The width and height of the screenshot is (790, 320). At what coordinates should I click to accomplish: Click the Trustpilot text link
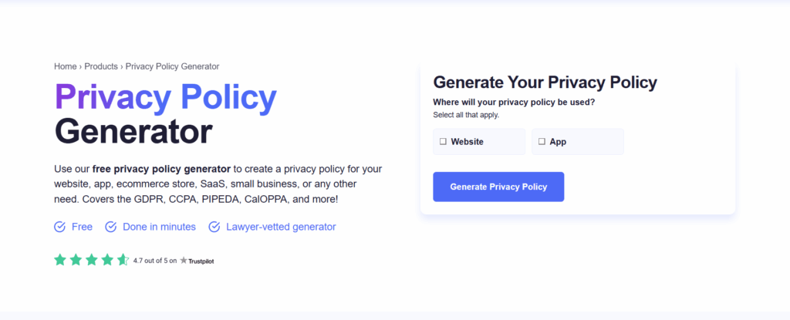(201, 261)
